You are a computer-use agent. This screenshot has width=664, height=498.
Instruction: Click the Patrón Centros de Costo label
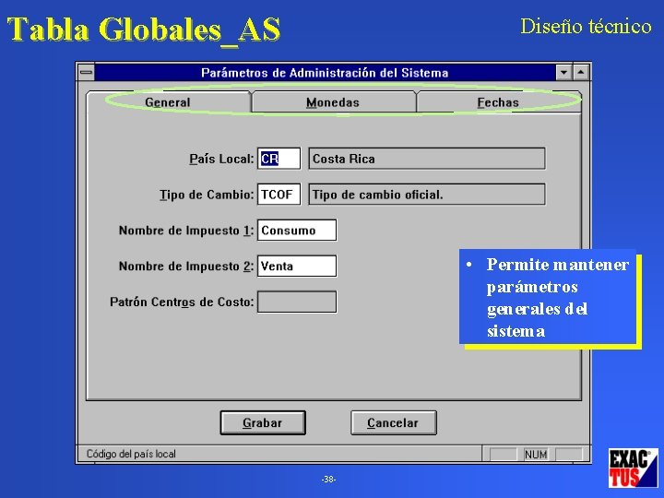182,302
